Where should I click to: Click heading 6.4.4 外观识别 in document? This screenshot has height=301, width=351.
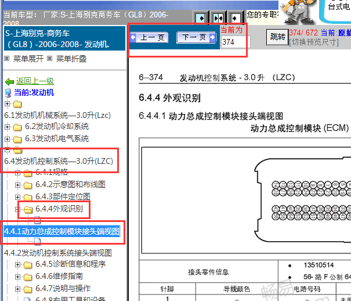click(169, 98)
